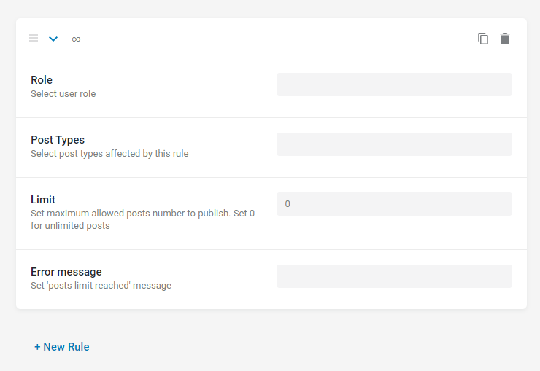The image size is (540, 371).
Task: Click the Error message label
Action: (66, 272)
